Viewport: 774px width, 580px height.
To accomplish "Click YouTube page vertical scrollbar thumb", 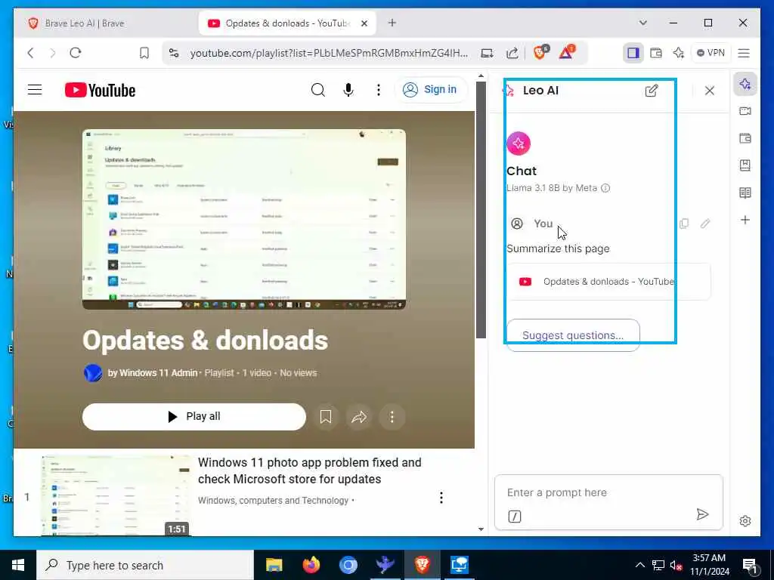I will coord(481,210).
